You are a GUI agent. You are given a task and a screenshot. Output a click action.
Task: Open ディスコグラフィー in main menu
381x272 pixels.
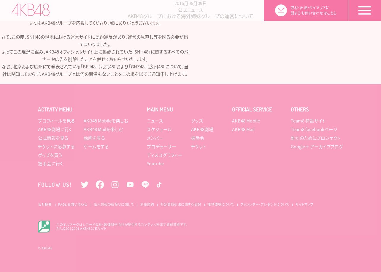click(164, 155)
